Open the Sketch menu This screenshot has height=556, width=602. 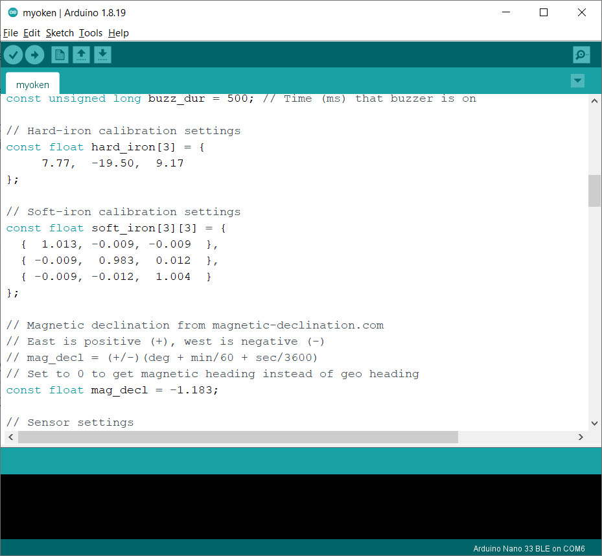point(60,32)
